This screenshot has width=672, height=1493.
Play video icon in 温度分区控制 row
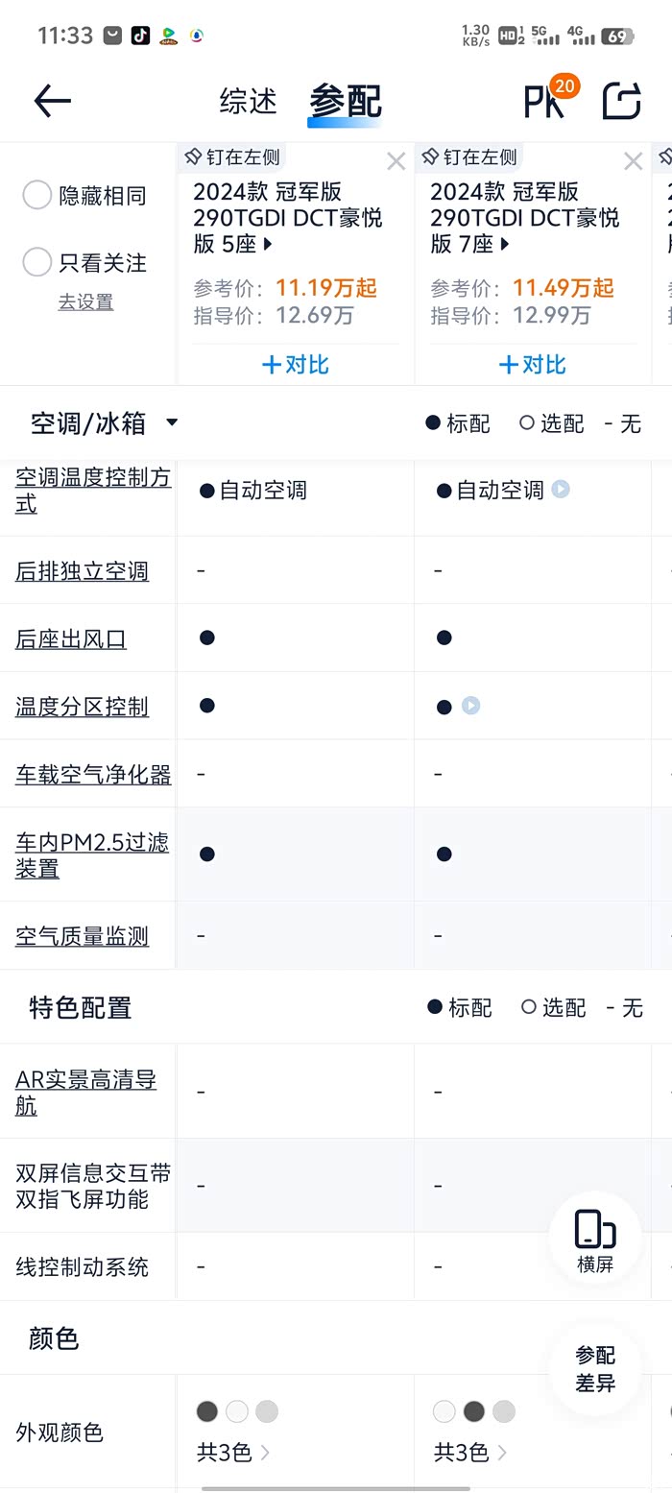[x=470, y=706]
